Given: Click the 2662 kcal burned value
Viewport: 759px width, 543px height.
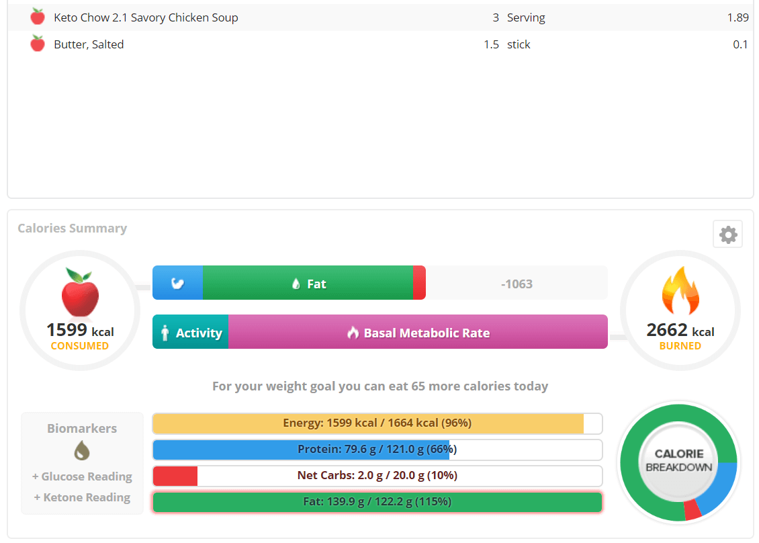Looking at the screenshot, I should [x=680, y=331].
